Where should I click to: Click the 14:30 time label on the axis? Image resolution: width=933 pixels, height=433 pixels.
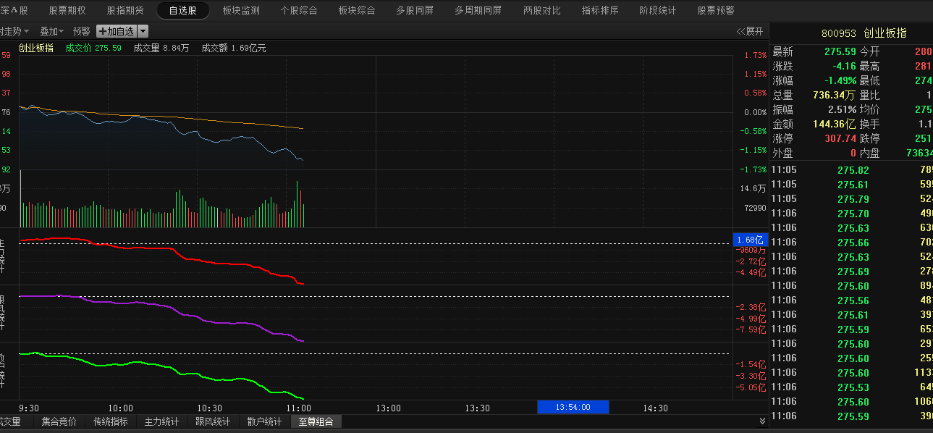[x=656, y=408]
